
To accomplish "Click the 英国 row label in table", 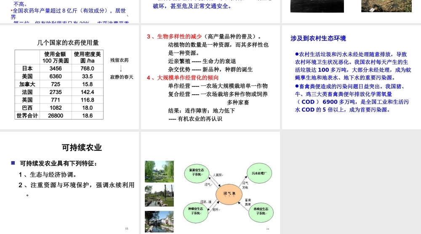I will point(27,100).
